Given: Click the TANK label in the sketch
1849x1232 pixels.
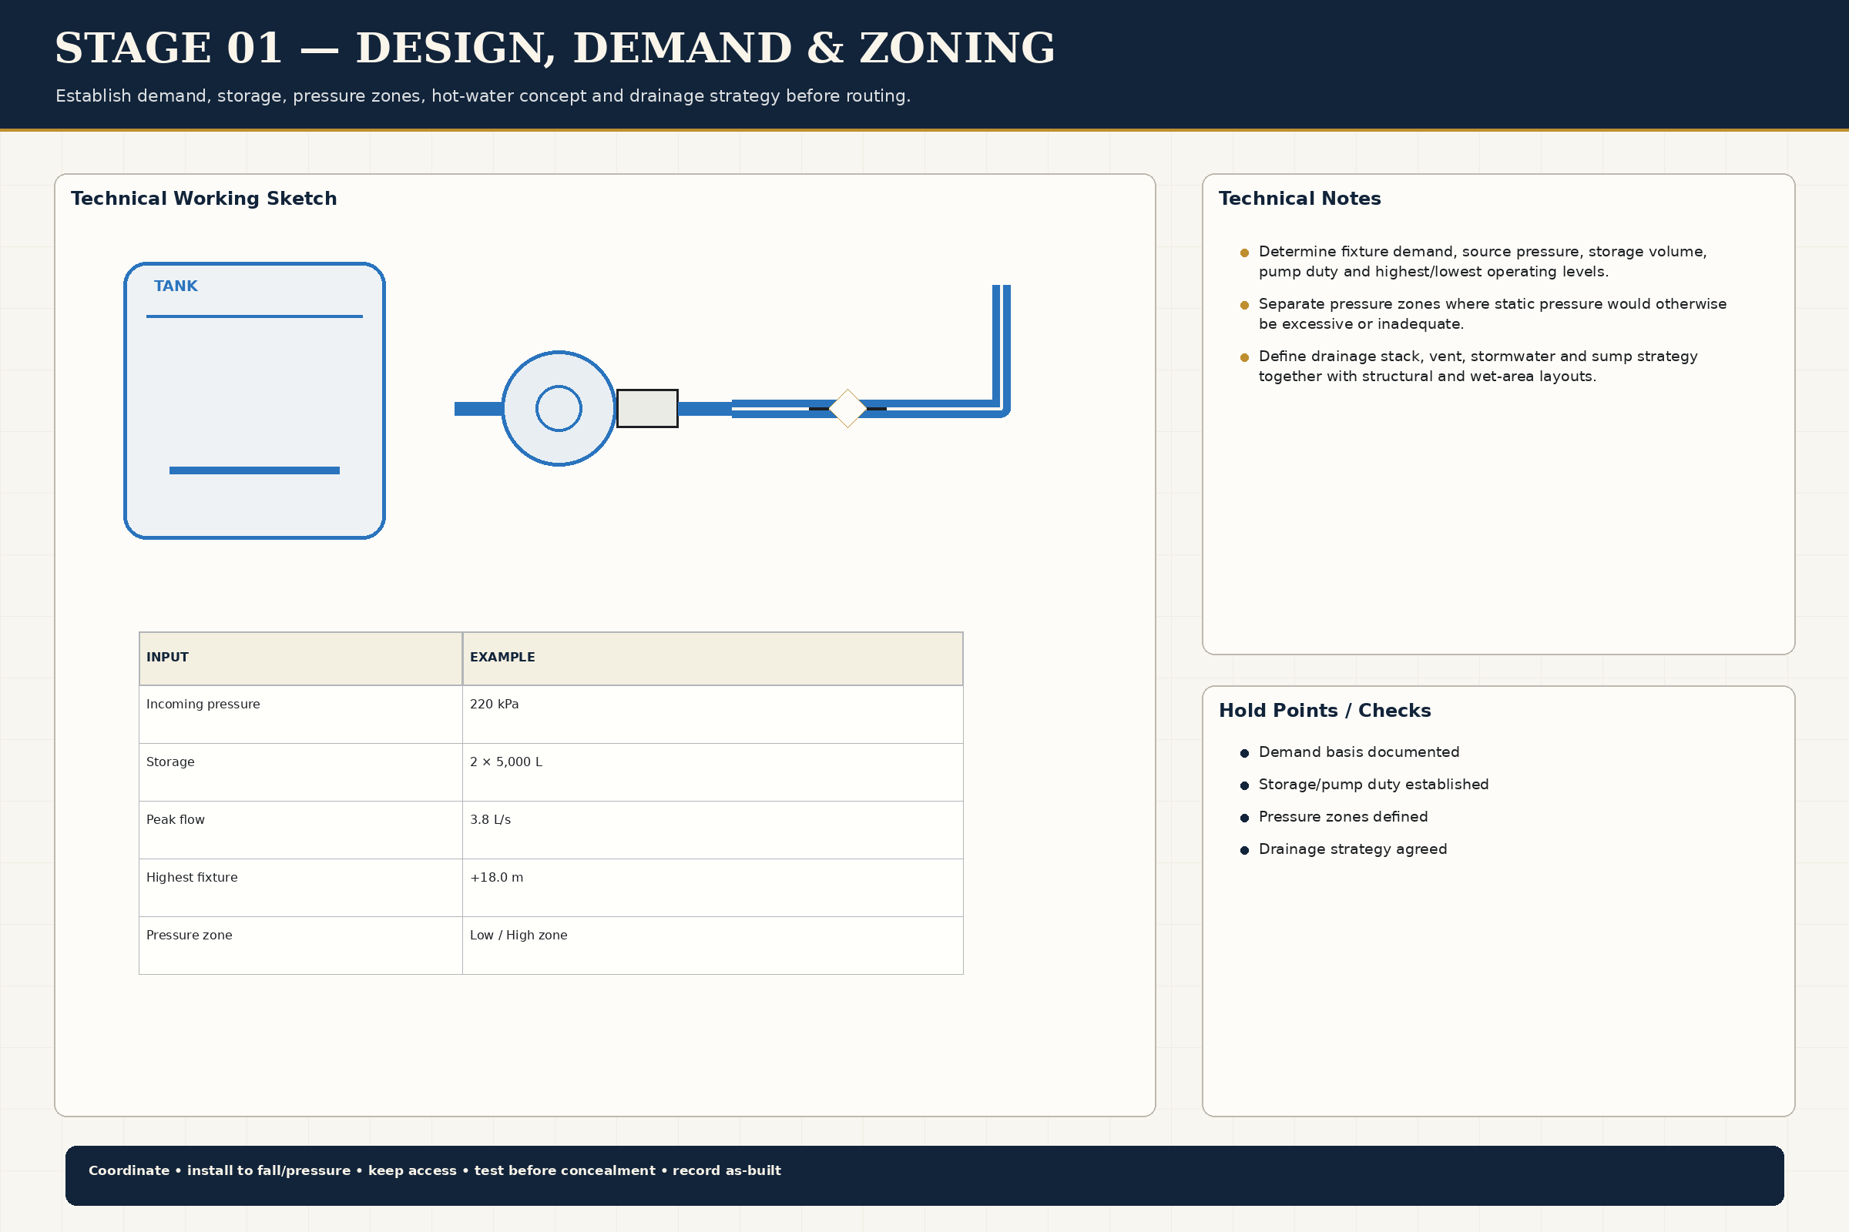Looking at the screenshot, I should click(x=176, y=286).
